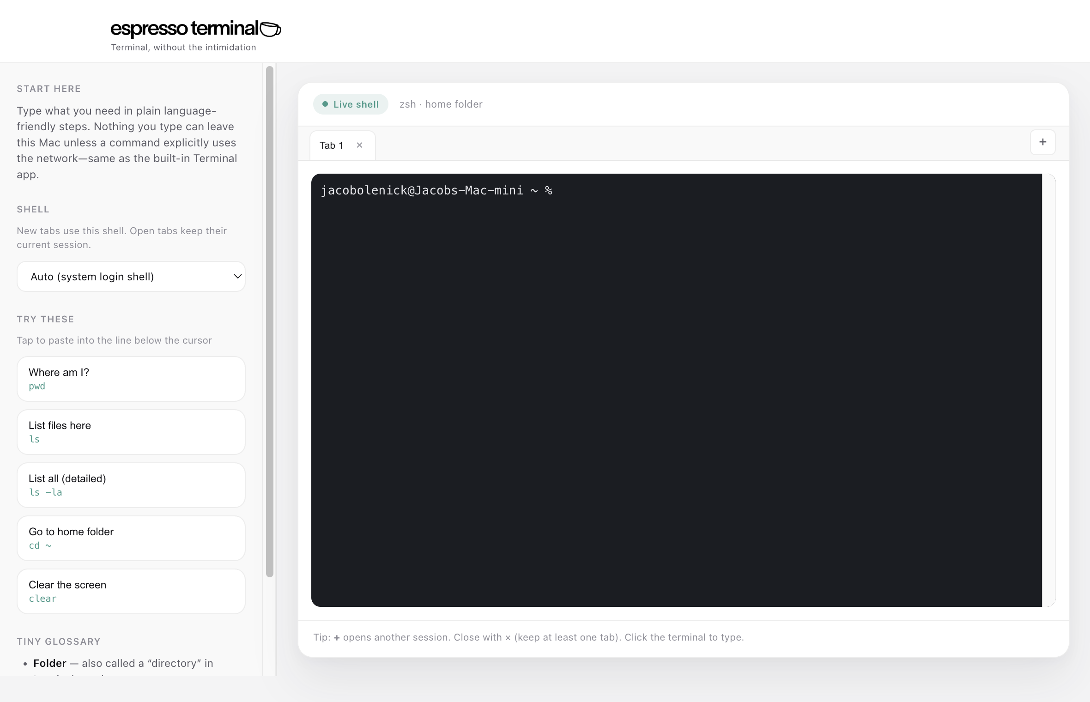Select the Tab 1 tab

[x=332, y=145]
